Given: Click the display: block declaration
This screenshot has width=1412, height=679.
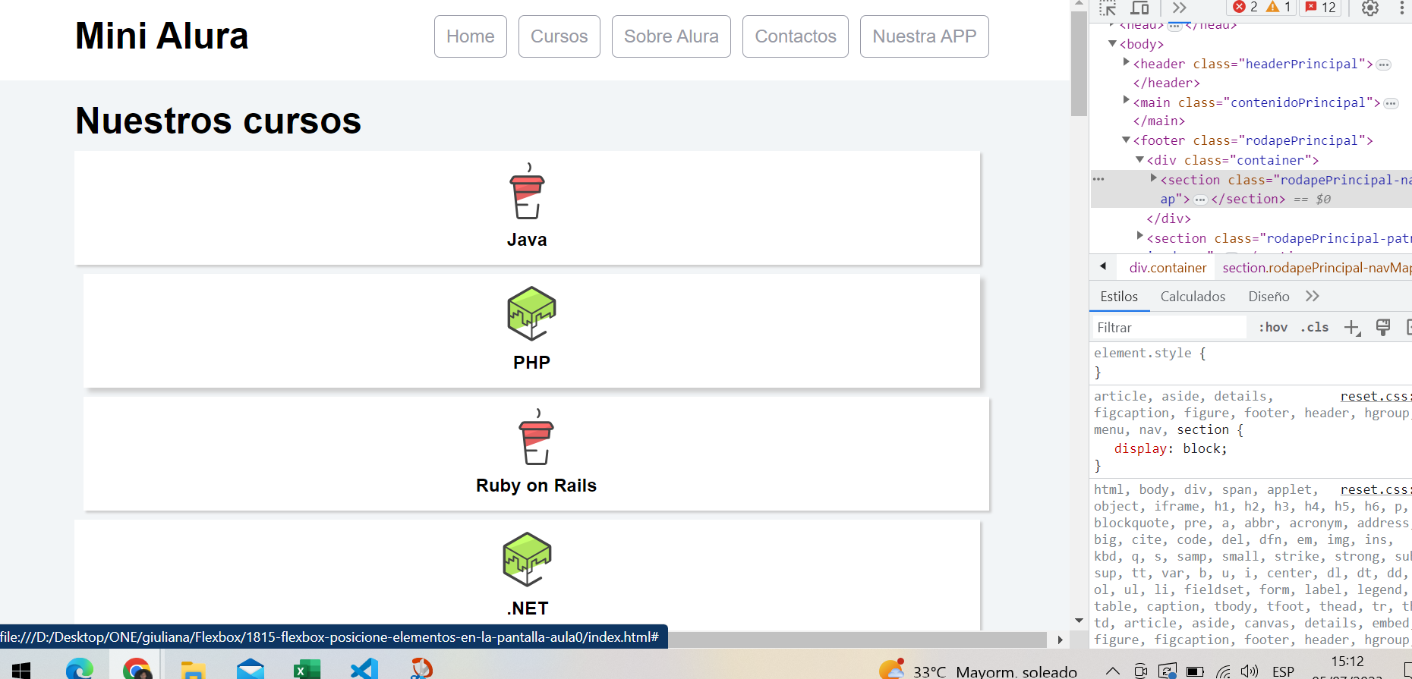Looking at the screenshot, I should pyautogui.click(x=1171, y=448).
